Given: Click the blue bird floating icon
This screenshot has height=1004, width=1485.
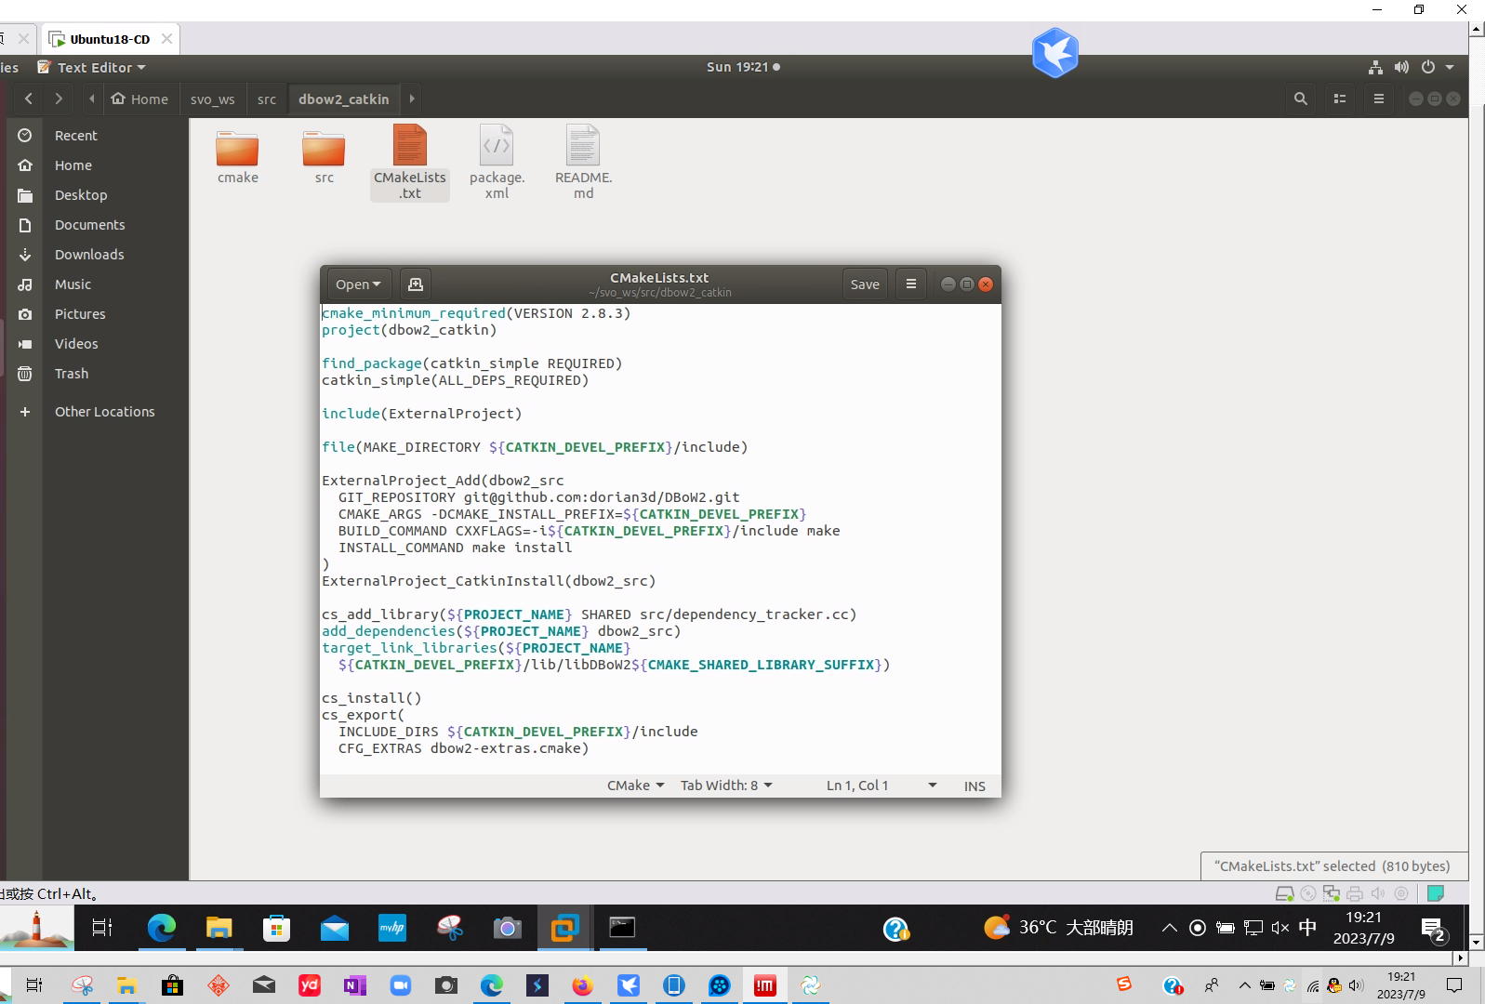Looking at the screenshot, I should 1055,53.
